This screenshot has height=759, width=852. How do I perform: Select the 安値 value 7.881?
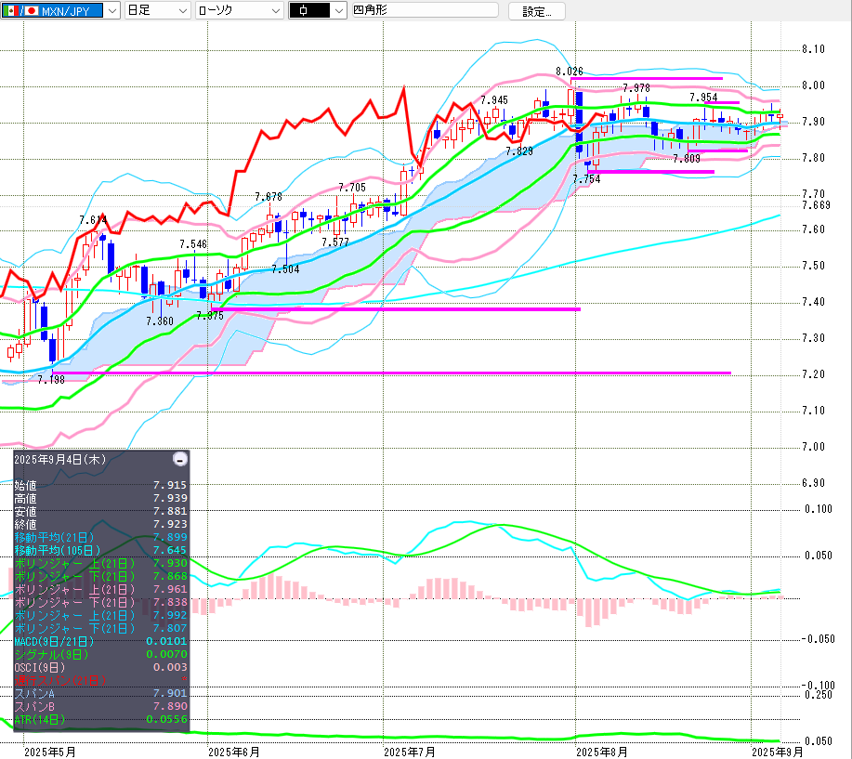(x=169, y=511)
